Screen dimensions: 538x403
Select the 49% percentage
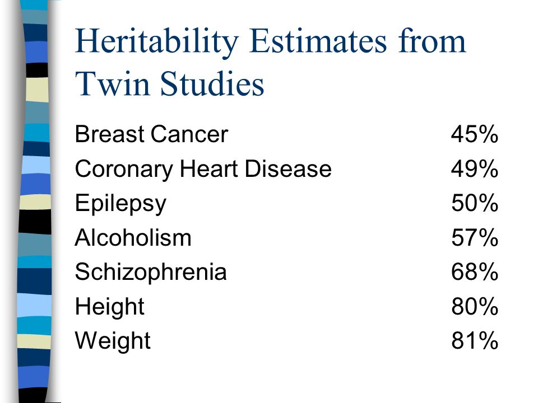475,168
